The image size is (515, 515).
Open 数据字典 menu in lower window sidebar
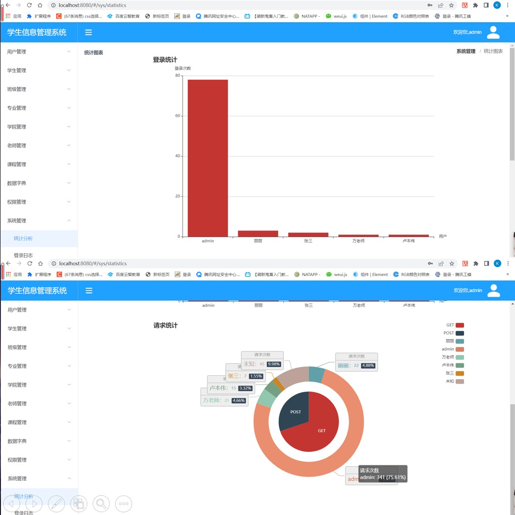40,441
